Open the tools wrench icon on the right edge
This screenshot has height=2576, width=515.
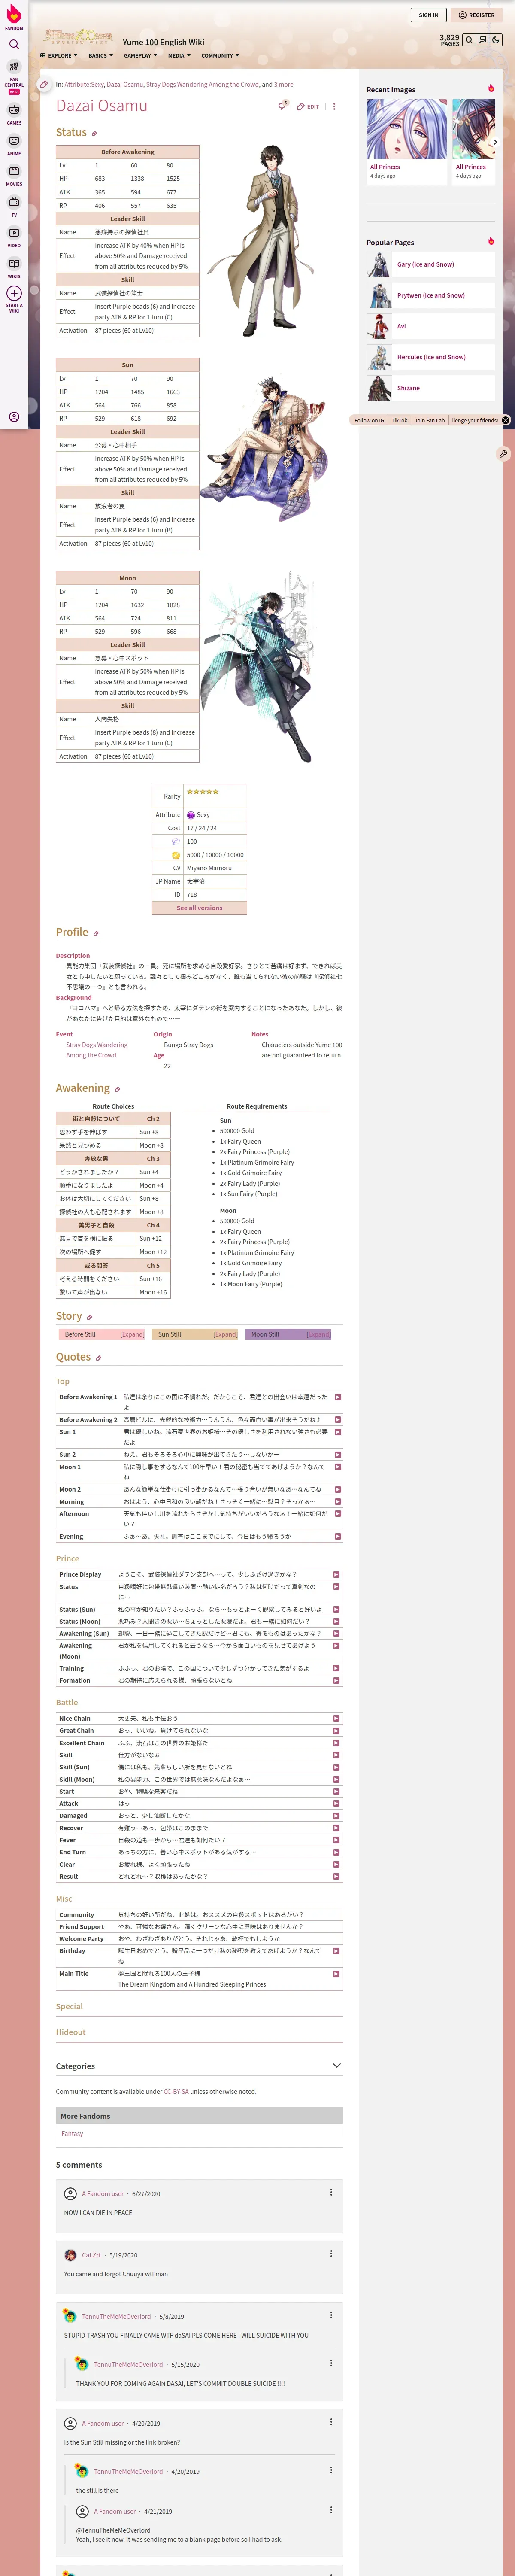tap(503, 453)
